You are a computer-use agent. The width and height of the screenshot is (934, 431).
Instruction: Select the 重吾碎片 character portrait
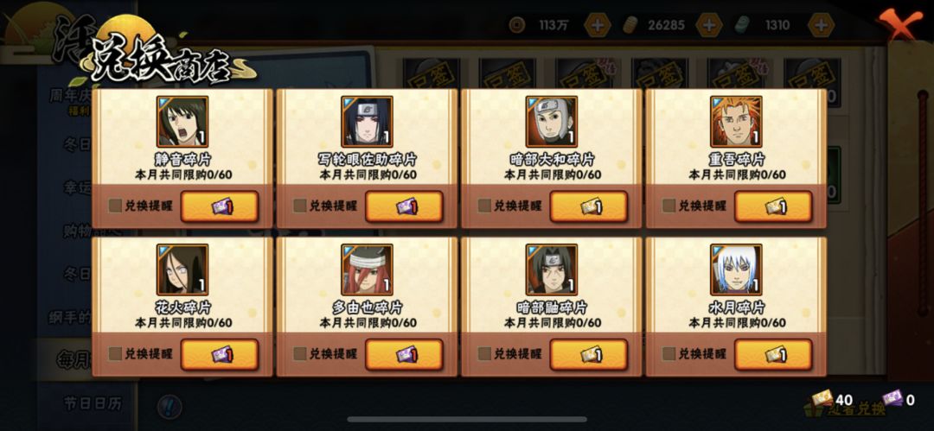pyautogui.click(x=736, y=122)
